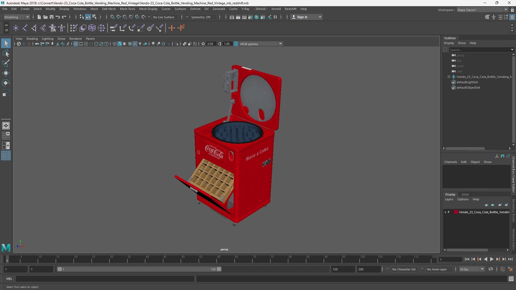Screen dimensions: 516x290
Task: Click the Play forwards button
Action: pos(492,259)
